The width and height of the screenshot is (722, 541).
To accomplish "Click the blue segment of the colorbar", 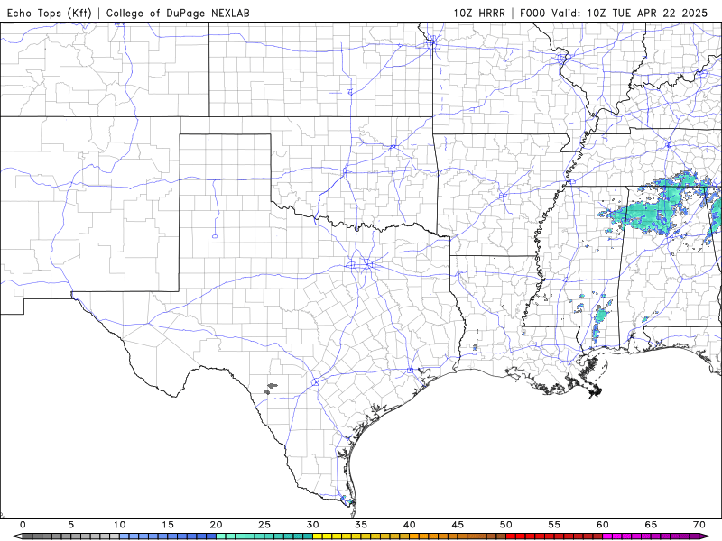I will (168, 536).
